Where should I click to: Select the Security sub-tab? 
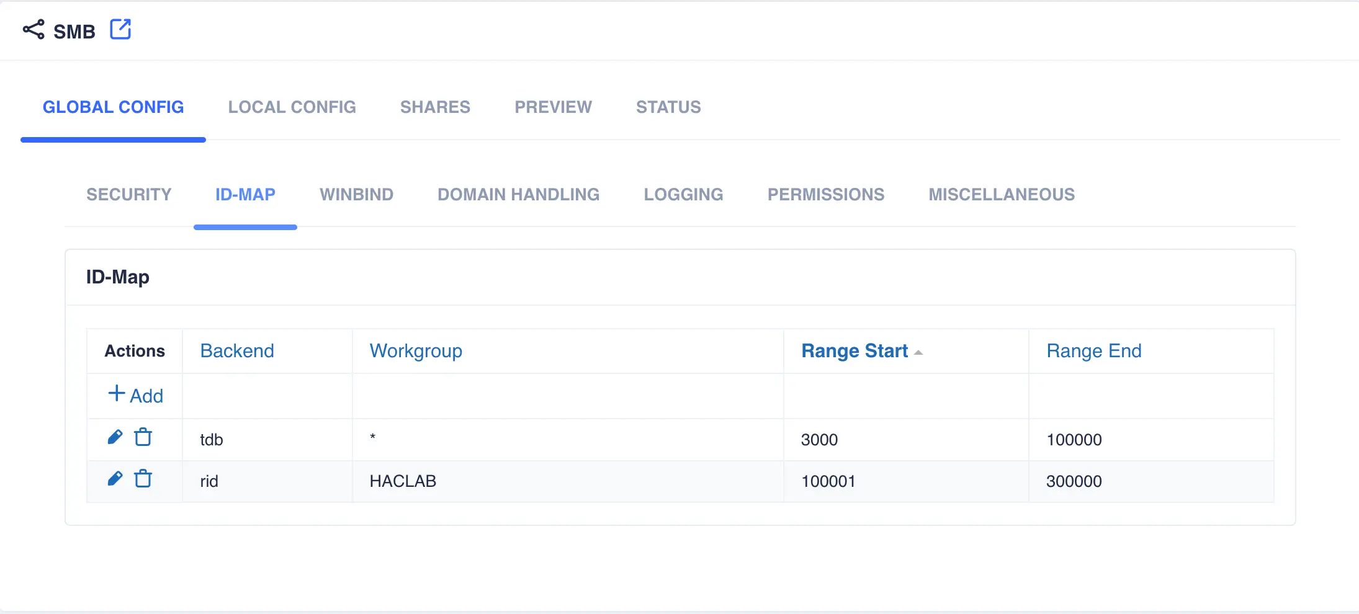tap(129, 195)
